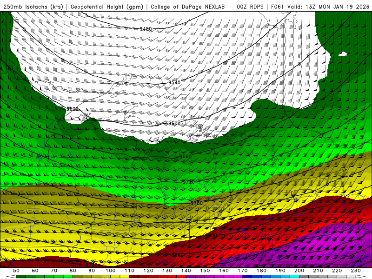Click the 'Geopotential Height (gpm)' title text
Viewport: 372px width, 279px height.
[107, 7]
